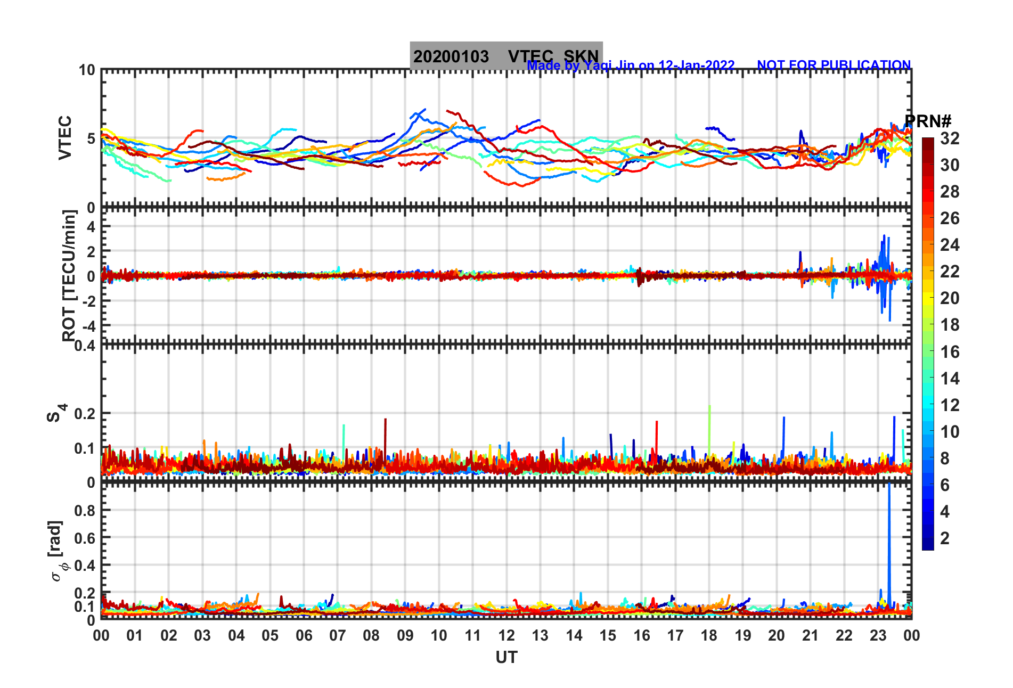This screenshot has width=1013, height=688.
Task: Click the "12" hour tick on UT axis
Action: pos(506,635)
